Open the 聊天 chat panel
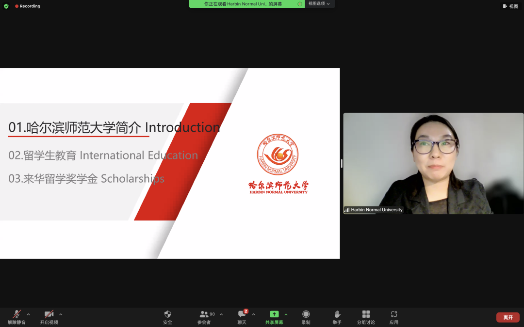This screenshot has width=524, height=327. (x=242, y=317)
